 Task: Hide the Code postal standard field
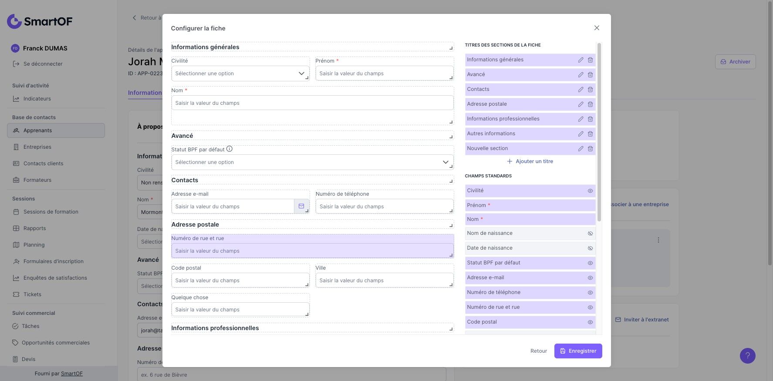tap(590, 322)
